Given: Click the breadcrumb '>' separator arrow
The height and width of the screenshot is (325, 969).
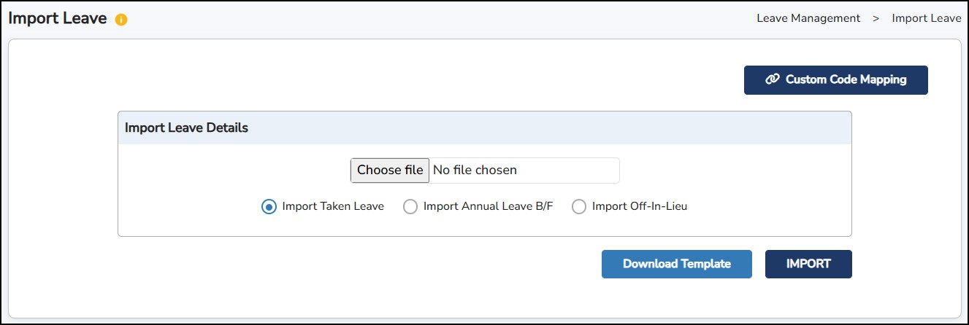Looking at the screenshot, I should point(876,18).
